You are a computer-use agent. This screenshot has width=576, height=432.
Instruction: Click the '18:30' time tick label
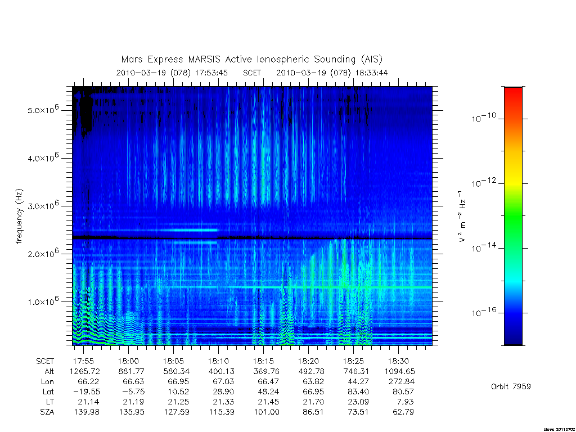coord(399,361)
